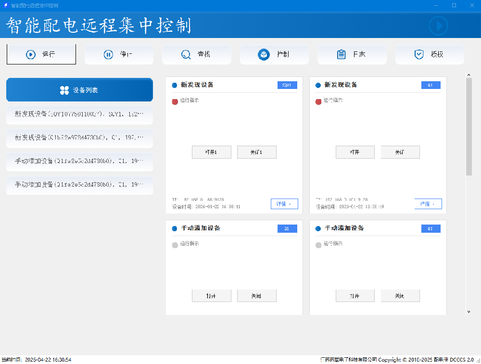
Task: Switch off device with 关闭1 button
Action: [256, 152]
